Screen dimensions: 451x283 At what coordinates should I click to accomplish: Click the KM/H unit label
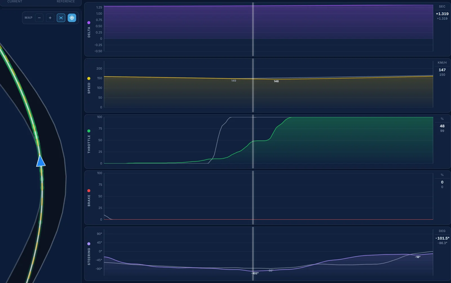[442, 63]
